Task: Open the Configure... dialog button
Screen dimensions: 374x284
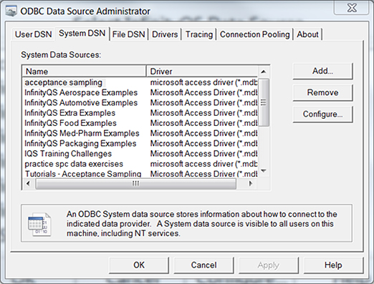Action: (x=322, y=114)
